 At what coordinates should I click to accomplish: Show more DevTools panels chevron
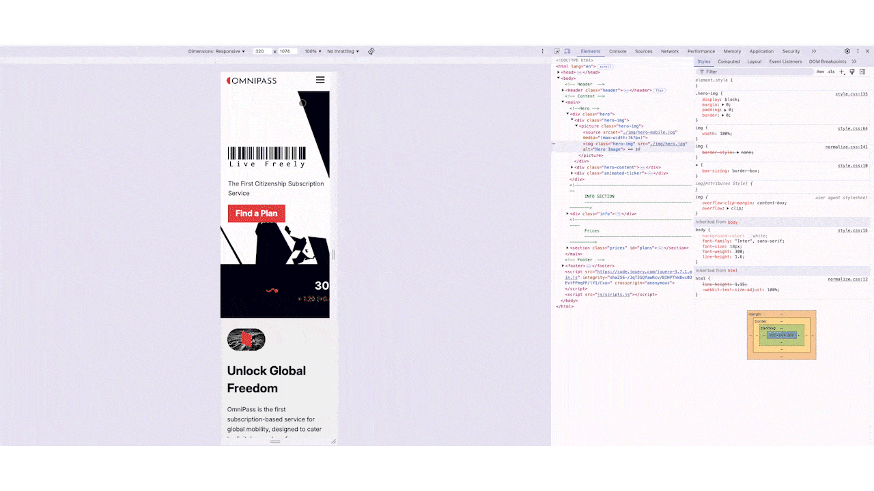pos(814,51)
